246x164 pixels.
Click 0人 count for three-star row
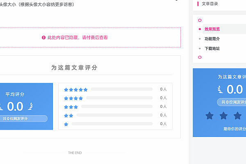(x=163, y=107)
